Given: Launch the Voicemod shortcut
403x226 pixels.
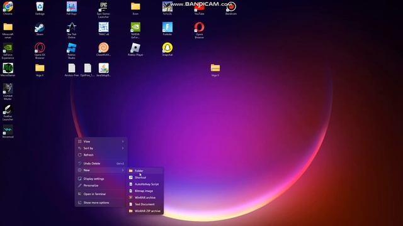Looking at the screenshot, I should point(8,131).
